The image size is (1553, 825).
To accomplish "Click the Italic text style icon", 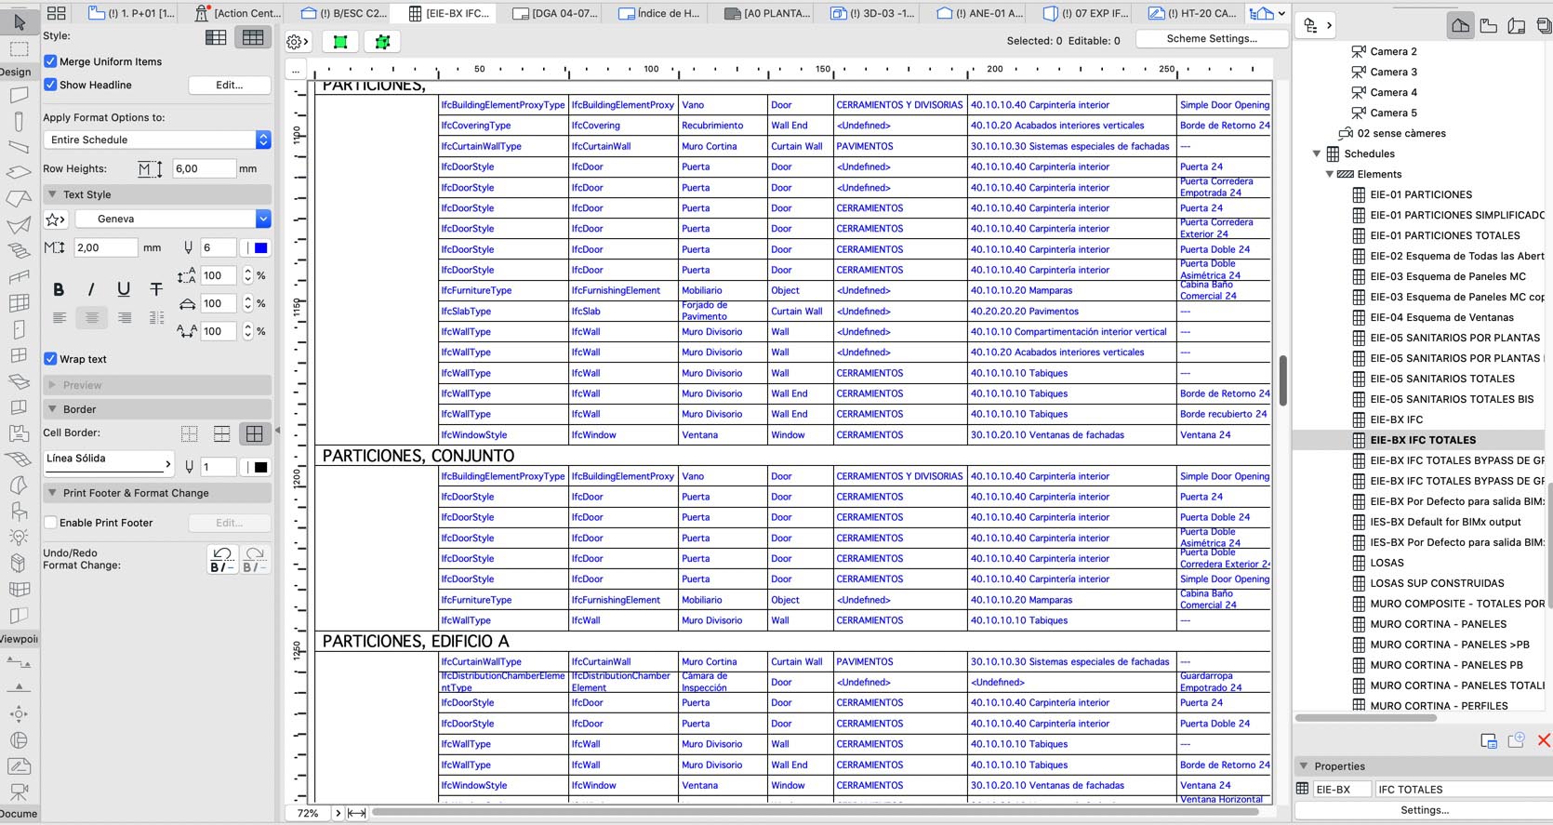I will [90, 289].
